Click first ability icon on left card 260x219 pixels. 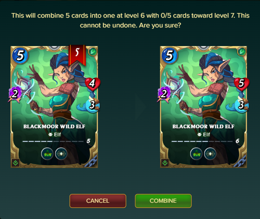47,154
